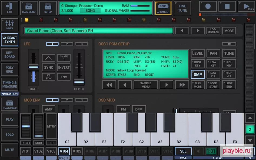This screenshot has height=160, width=256.
Task: Click the Fine Tune button
Action: (x=182, y=8)
